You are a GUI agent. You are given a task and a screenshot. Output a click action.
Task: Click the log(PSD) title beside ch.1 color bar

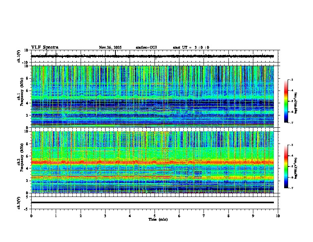(x=296, y=103)
